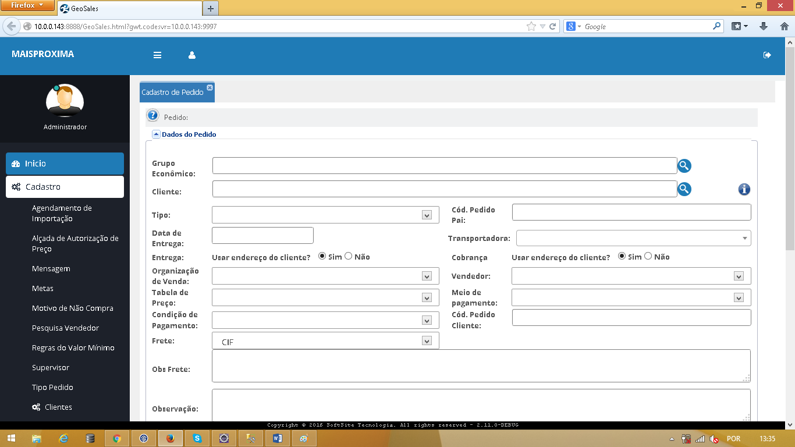Open Pesquisa Vendedor in sidebar
795x447 pixels.
[x=65, y=328]
